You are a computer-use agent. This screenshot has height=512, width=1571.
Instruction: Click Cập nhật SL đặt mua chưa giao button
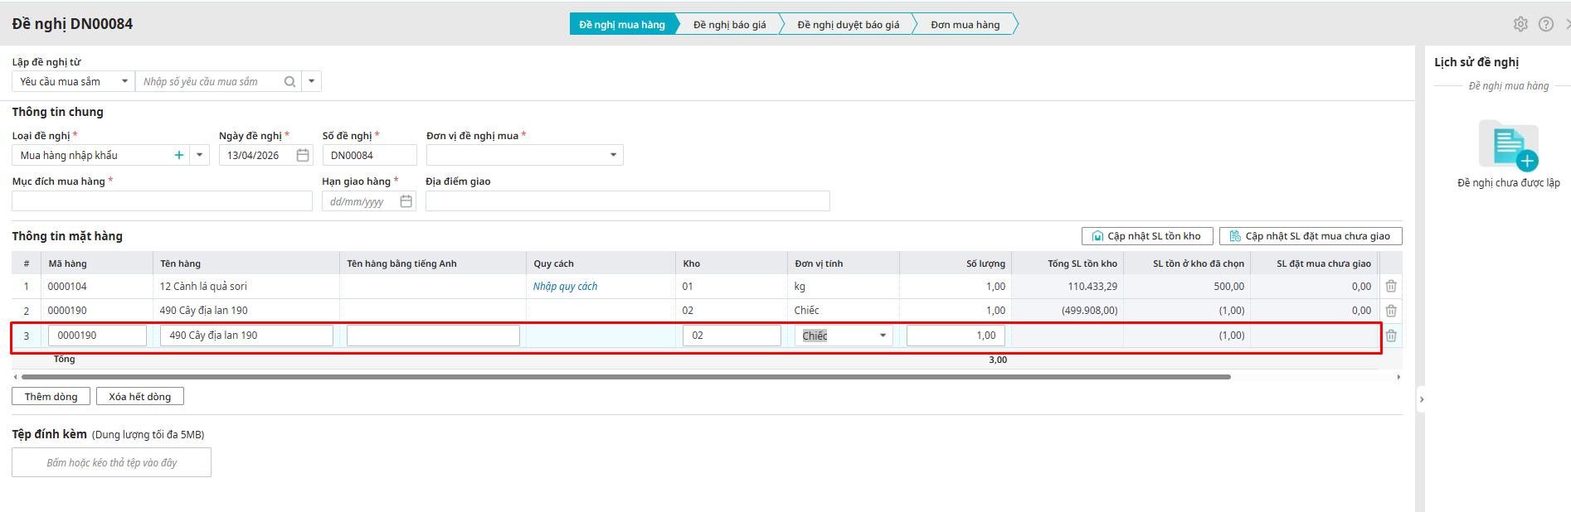(1311, 236)
